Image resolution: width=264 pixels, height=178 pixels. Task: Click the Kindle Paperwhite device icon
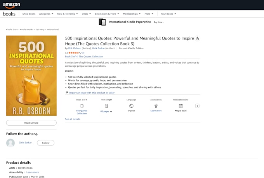pyautogui.click(x=102, y=22)
